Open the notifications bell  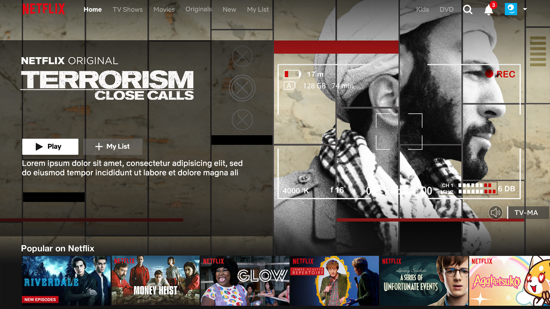pos(489,11)
